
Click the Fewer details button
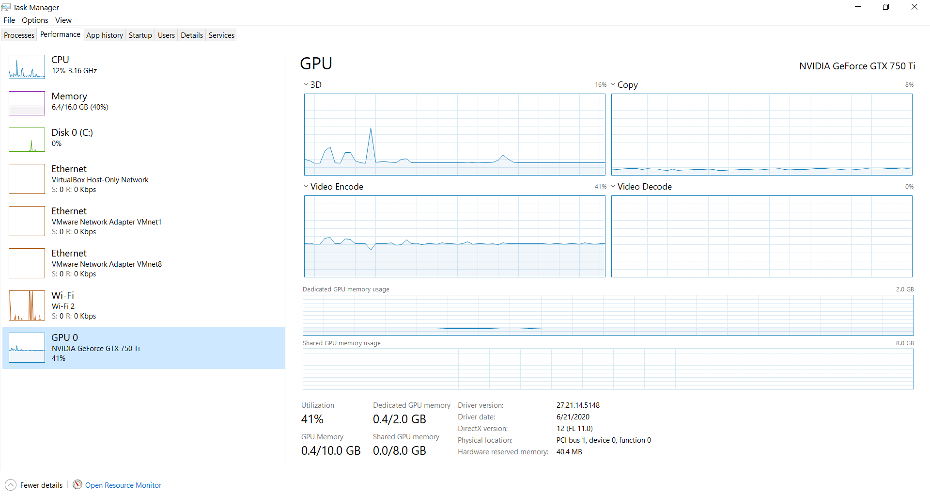[41, 485]
